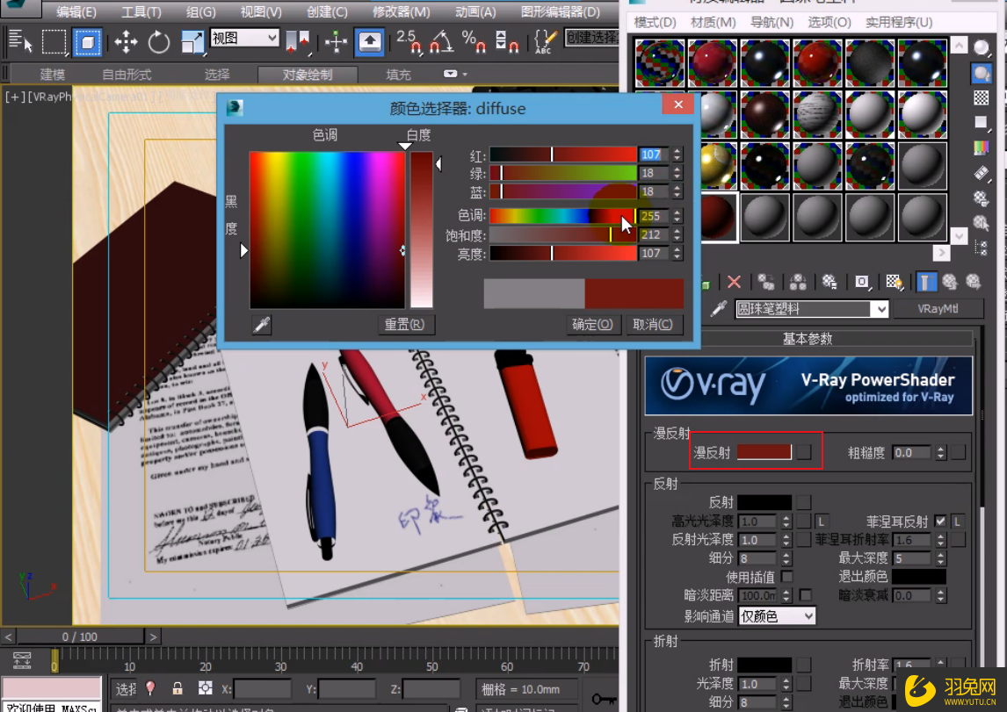Click the VRayMtl material type button
The width and height of the screenshot is (1007, 712).
(938, 309)
